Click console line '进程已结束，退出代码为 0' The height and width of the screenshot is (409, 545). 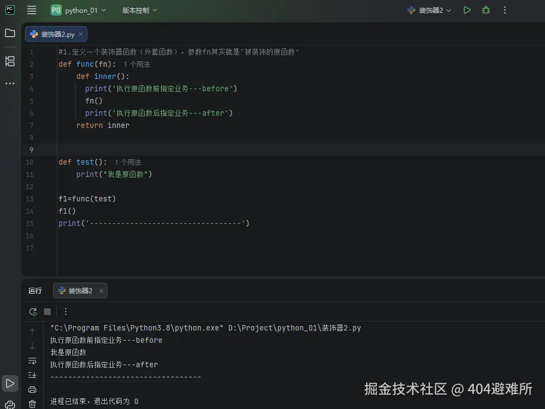[94, 401]
